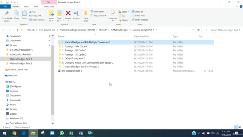Viewport: 243px width, 137px height.
Task: Open the Open dropdown in ribbon
Action: 124,12
